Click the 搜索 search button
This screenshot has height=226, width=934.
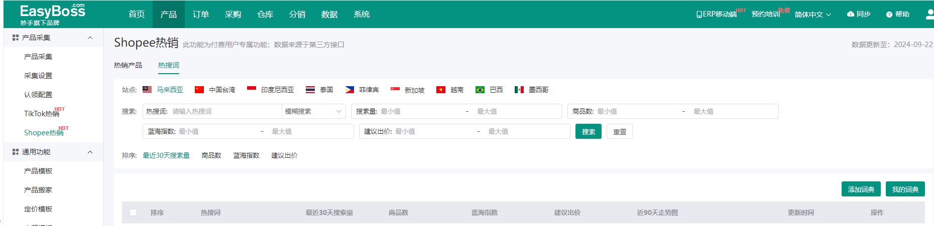click(x=589, y=132)
